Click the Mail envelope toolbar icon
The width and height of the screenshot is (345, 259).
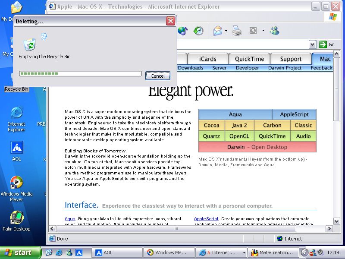click(218, 31)
